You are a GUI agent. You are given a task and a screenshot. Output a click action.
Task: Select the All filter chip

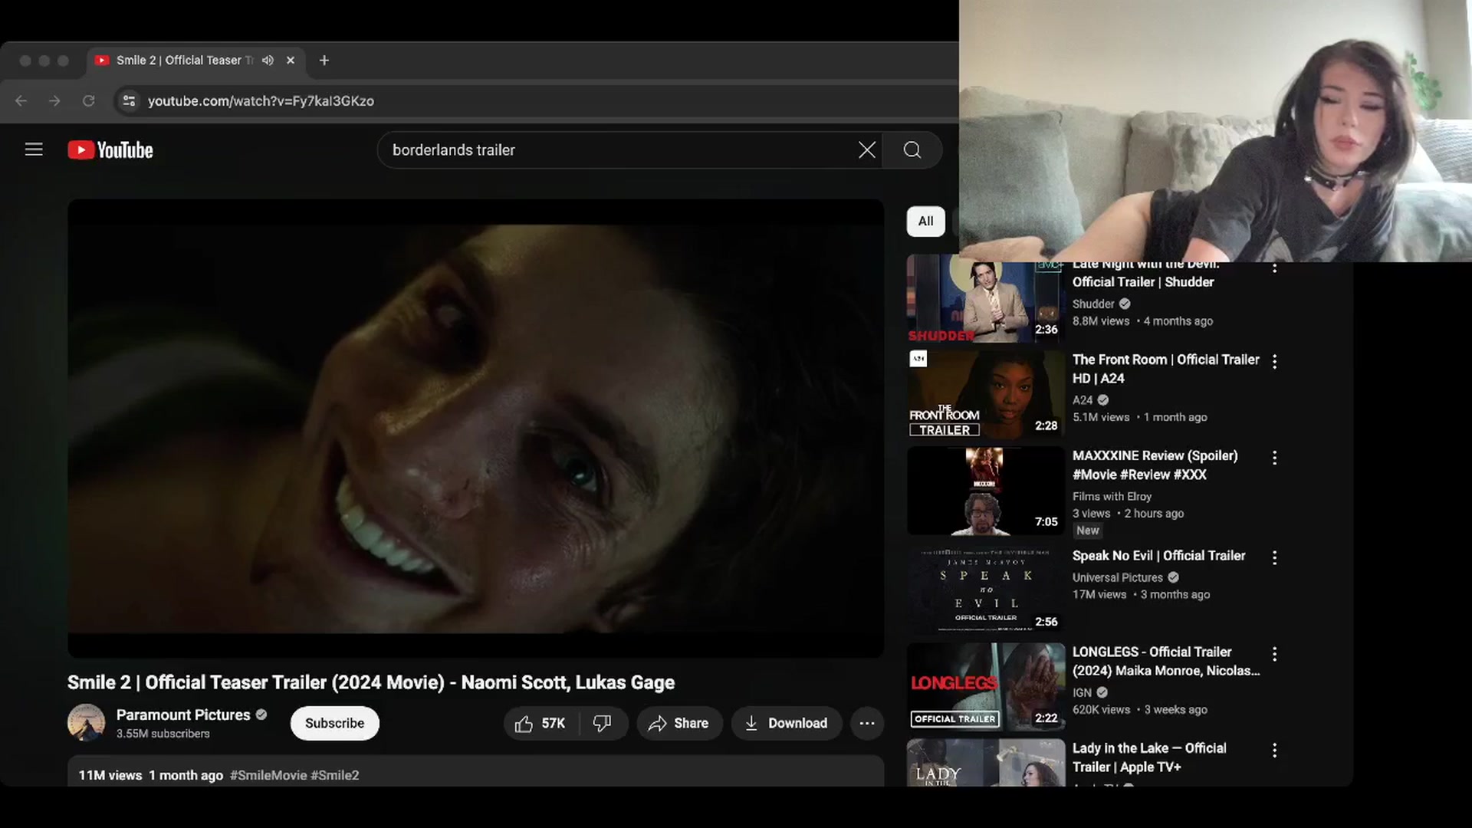pos(925,221)
